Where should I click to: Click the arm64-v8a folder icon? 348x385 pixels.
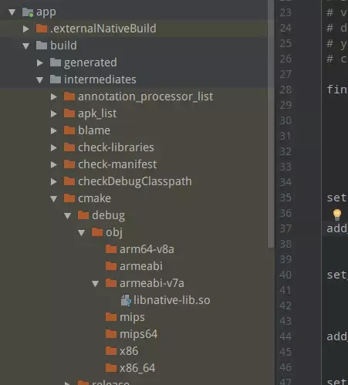click(111, 249)
